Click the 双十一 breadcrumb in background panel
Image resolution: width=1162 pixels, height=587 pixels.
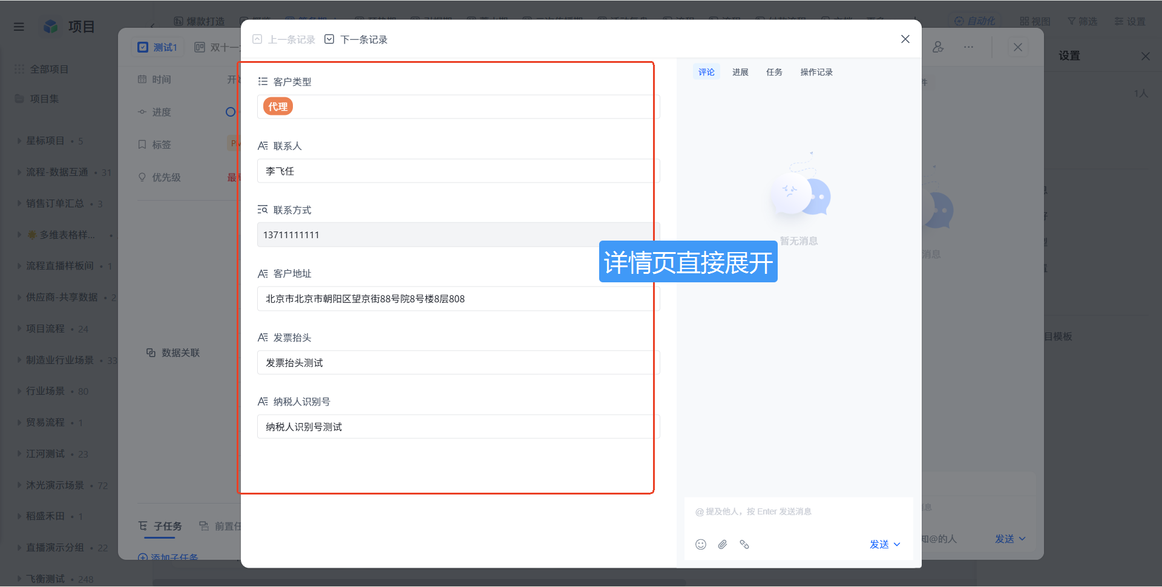pos(217,47)
